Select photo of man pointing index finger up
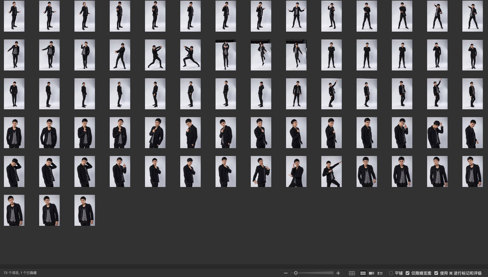The width and height of the screenshot is (488, 277). coord(120,171)
